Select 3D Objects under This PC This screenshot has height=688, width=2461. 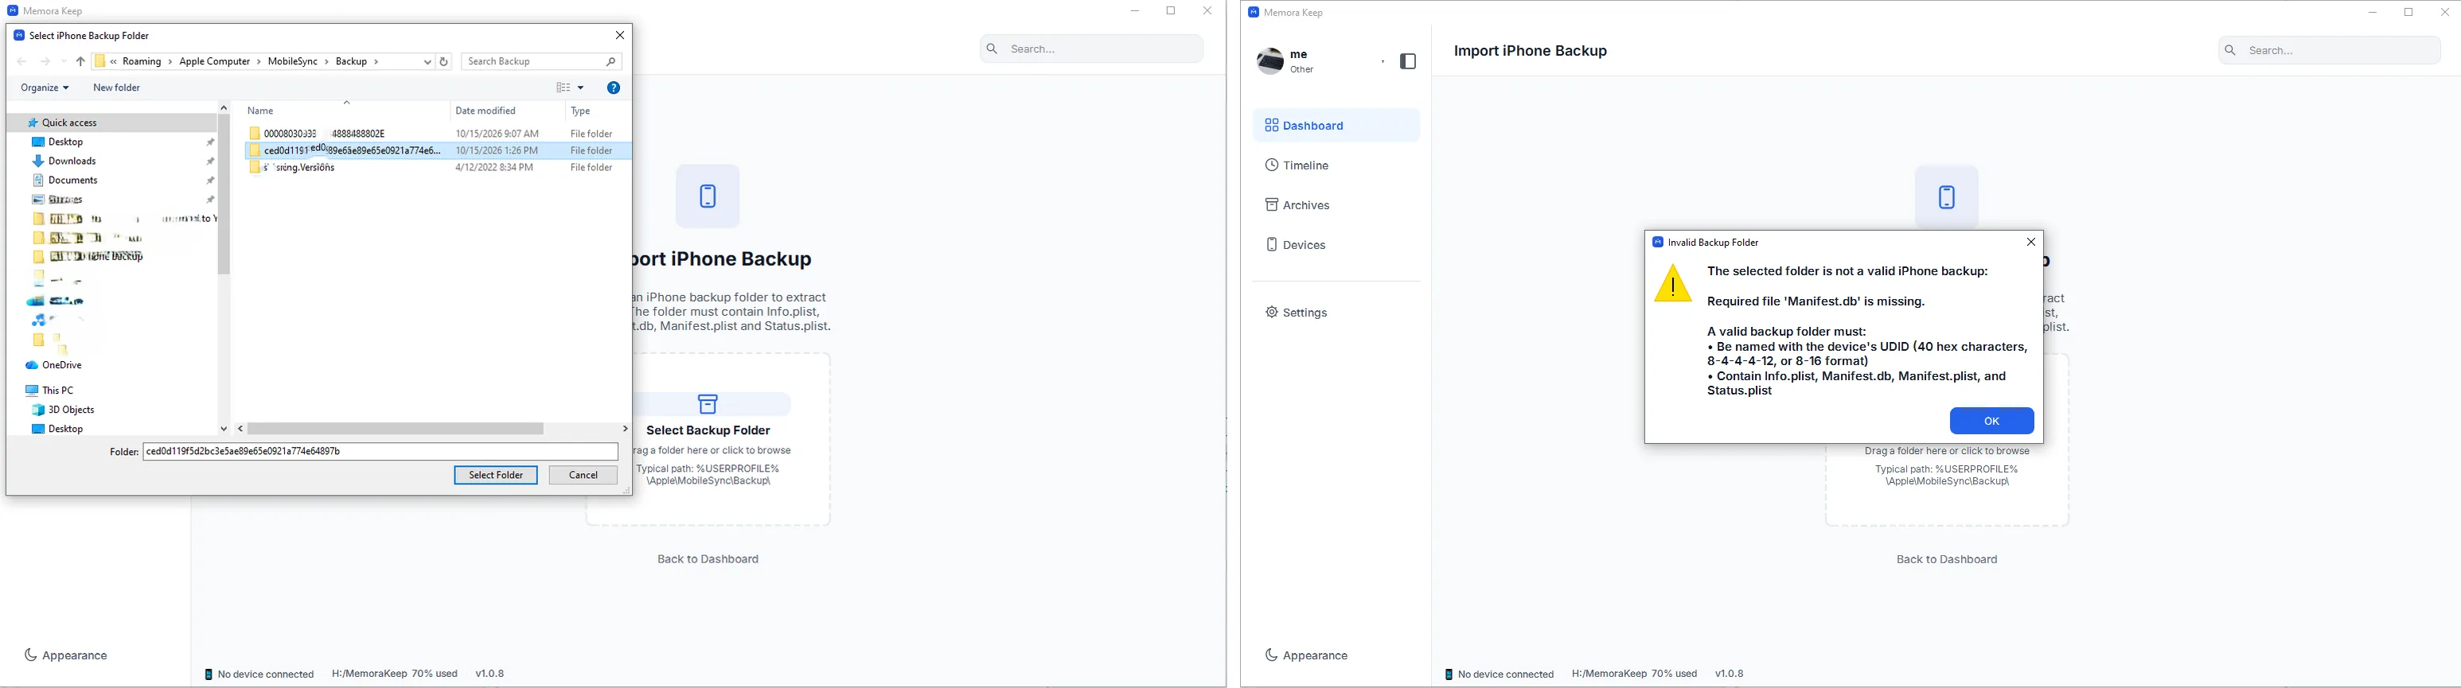click(64, 410)
